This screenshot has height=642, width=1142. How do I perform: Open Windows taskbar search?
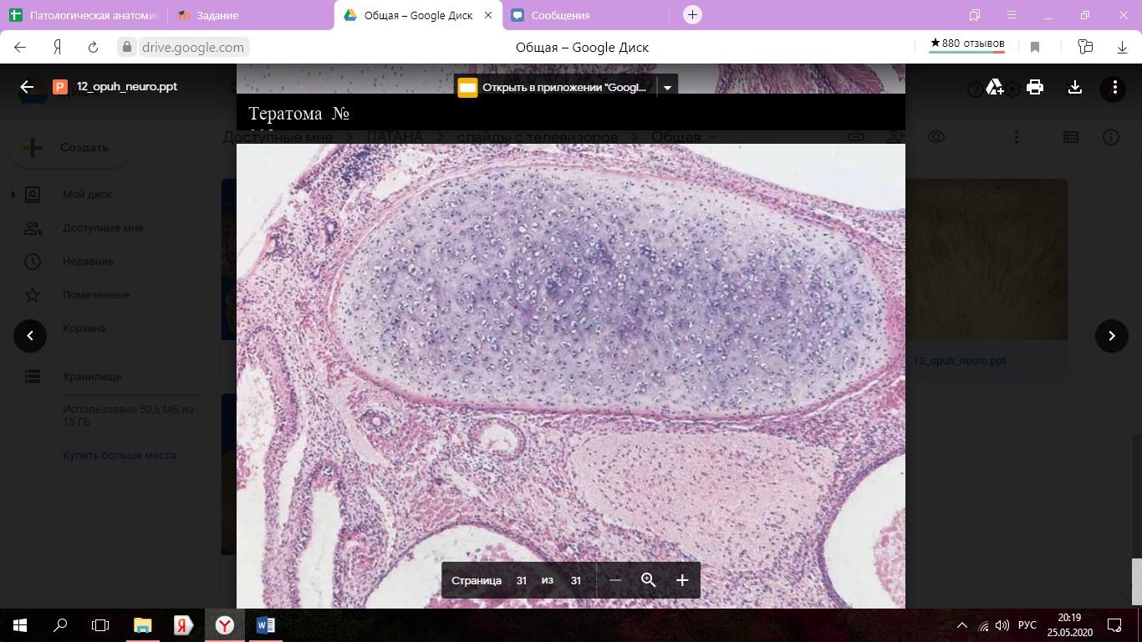coord(60,625)
